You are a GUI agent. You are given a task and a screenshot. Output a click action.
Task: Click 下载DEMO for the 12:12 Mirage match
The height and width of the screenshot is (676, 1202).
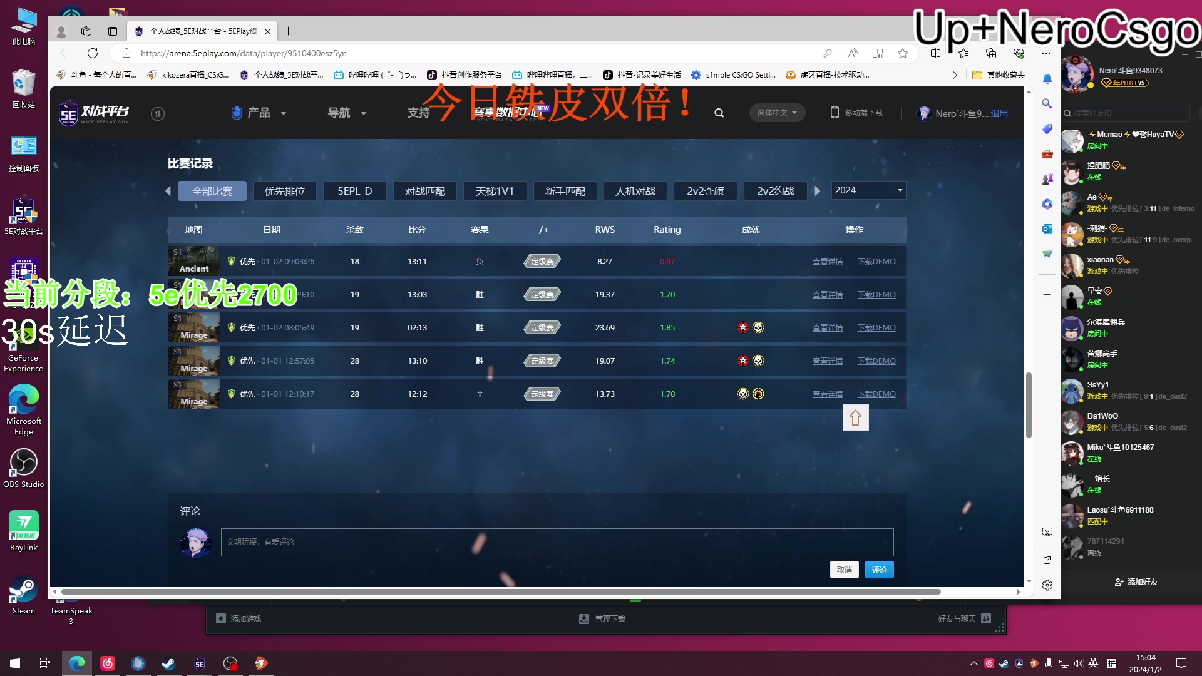pos(876,394)
